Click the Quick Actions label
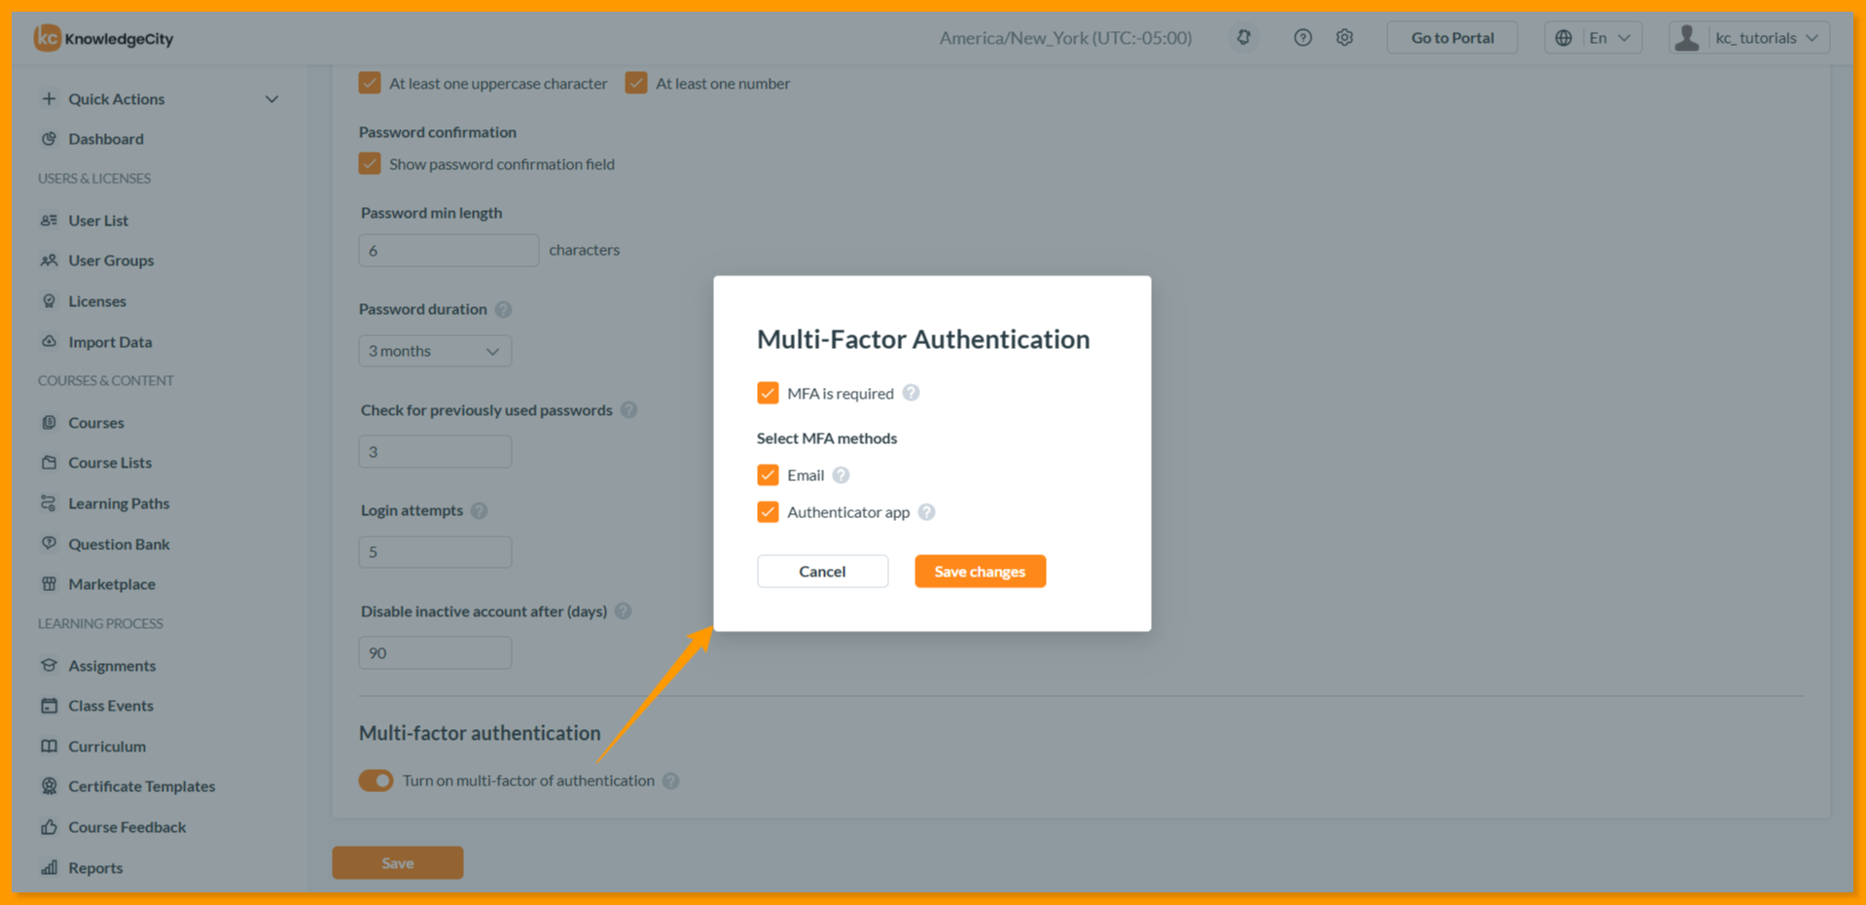This screenshot has width=1866, height=905. [x=117, y=99]
